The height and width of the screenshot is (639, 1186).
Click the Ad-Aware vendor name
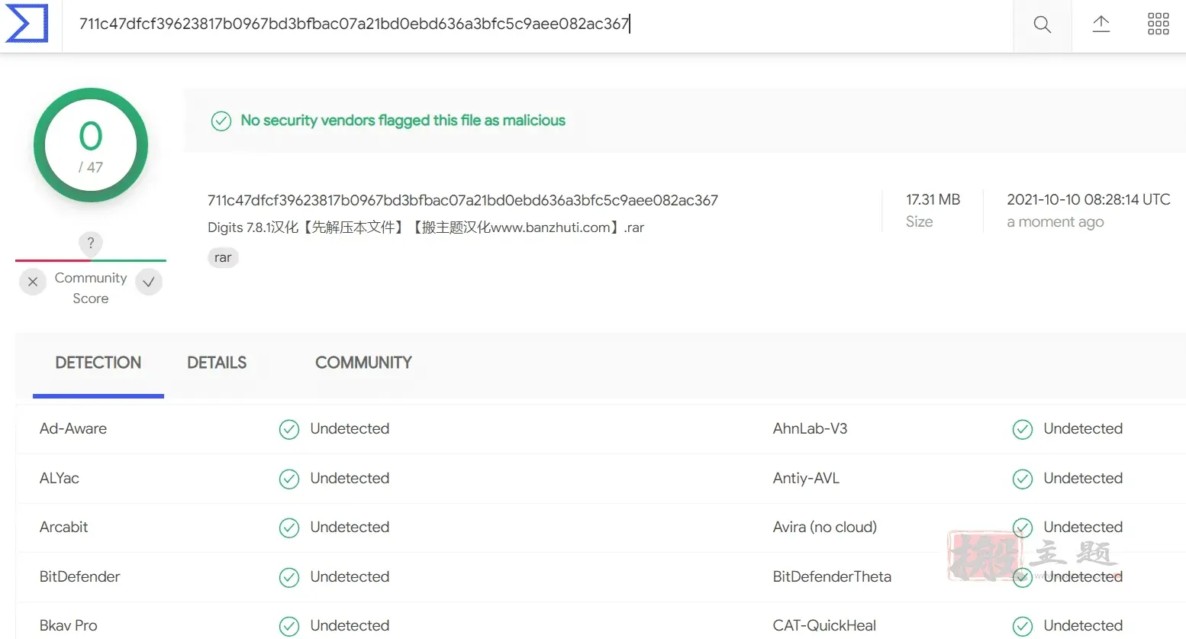click(x=73, y=428)
